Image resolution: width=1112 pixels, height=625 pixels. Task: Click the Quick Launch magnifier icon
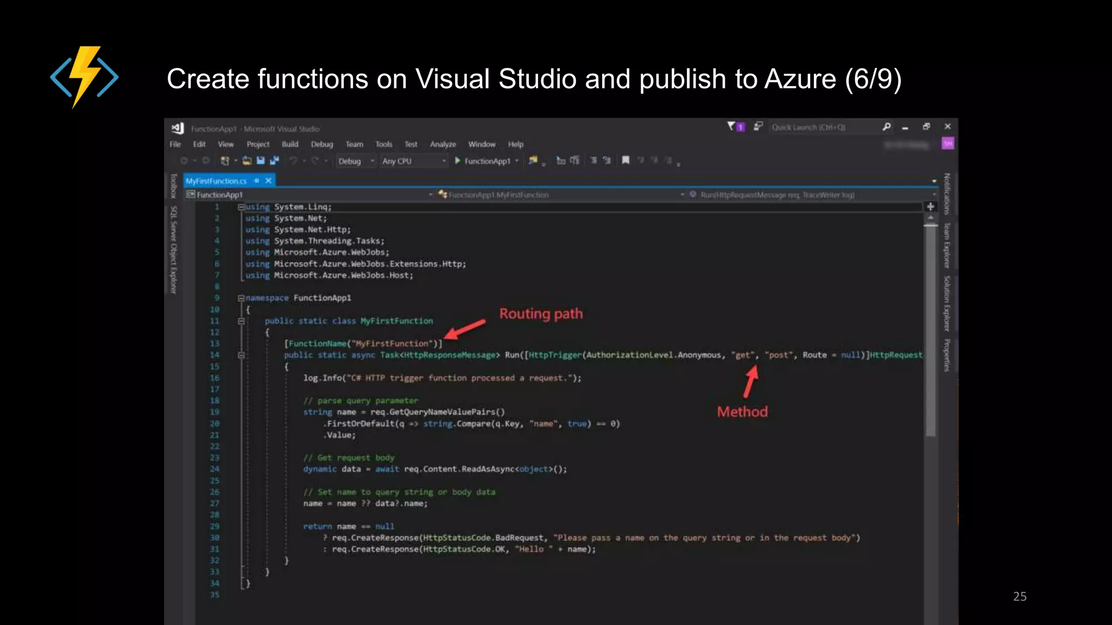click(x=887, y=127)
